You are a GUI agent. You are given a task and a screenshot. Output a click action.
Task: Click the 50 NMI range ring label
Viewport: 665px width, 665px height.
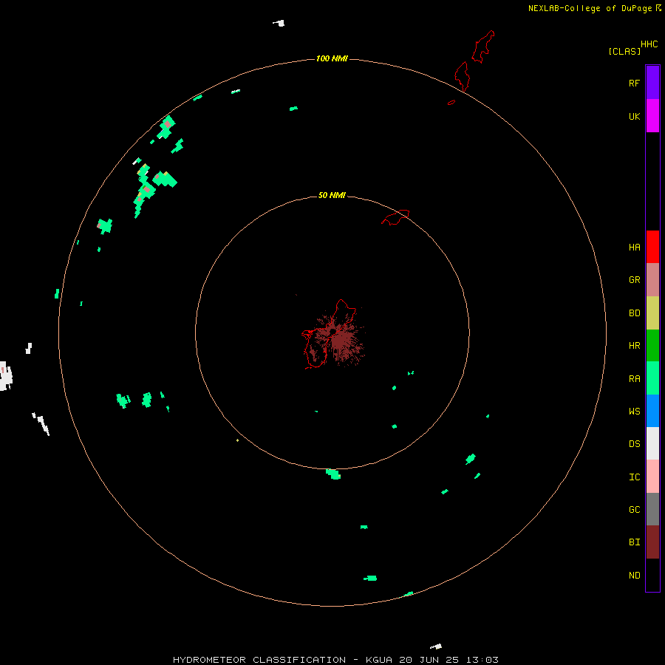[x=332, y=195]
